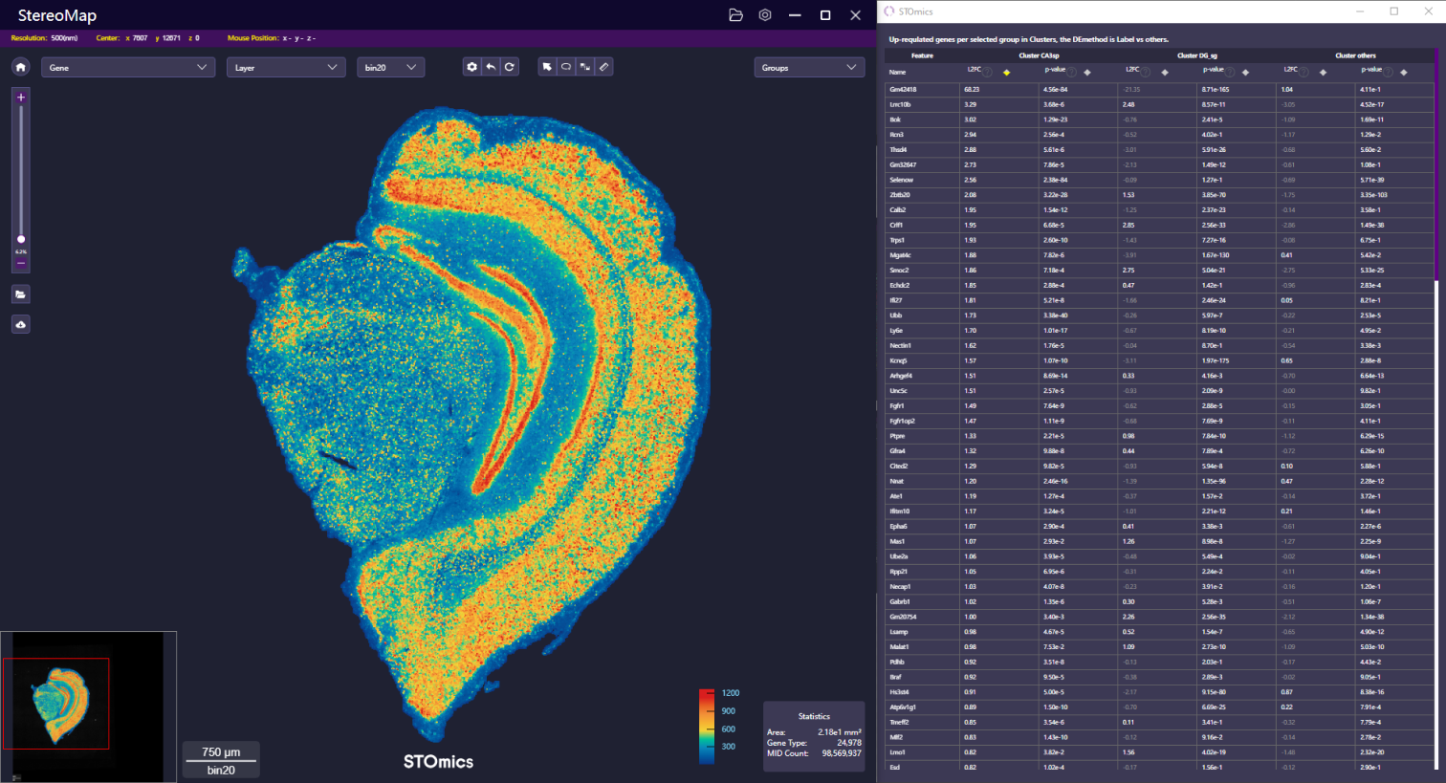This screenshot has height=783, width=1446.
Task: Click the undo arrow icon
Action: coord(491,67)
